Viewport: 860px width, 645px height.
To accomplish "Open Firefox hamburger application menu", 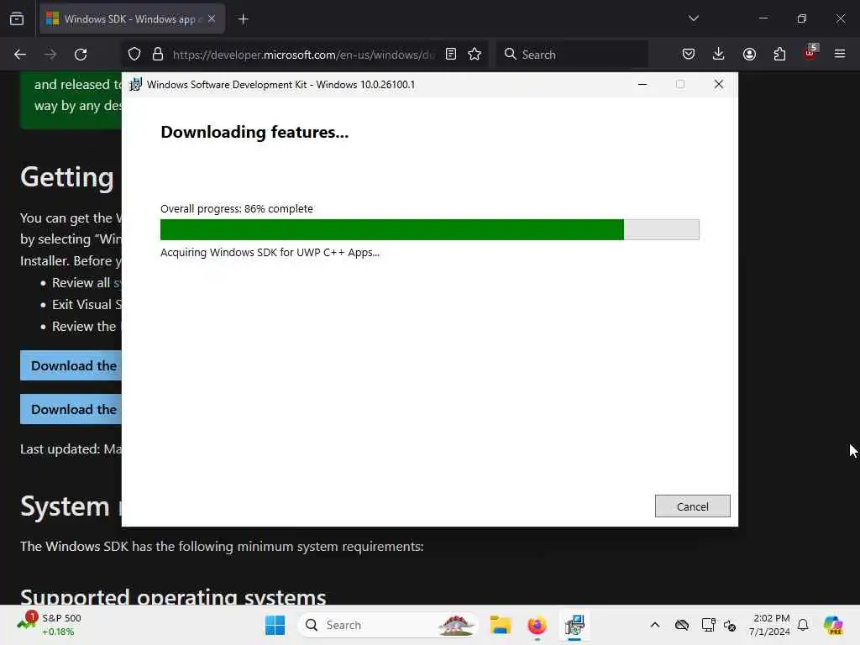I will pos(840,55).
